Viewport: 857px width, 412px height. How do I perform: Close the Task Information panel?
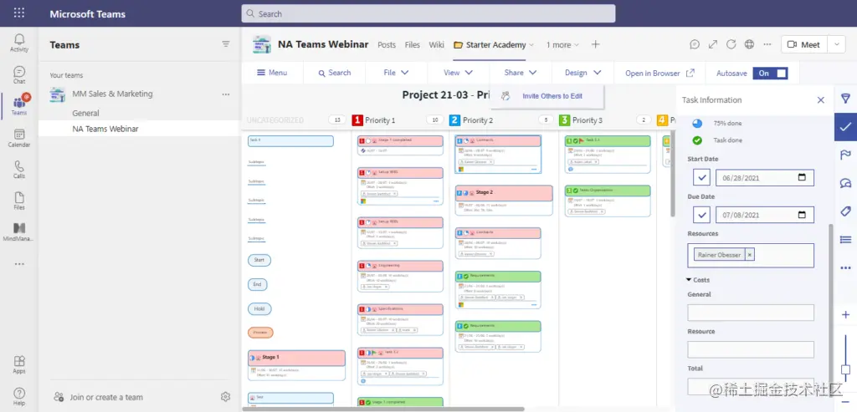820,99
